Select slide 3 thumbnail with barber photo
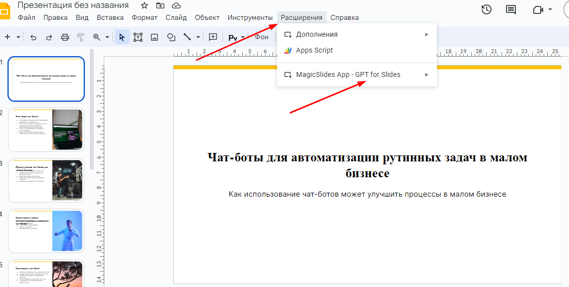The image size is (569, 287). coord(46,180)
